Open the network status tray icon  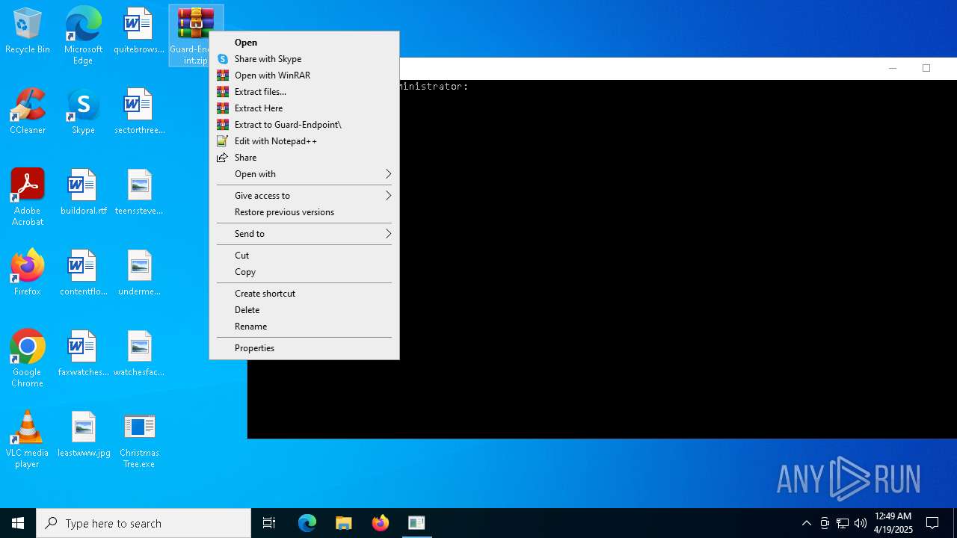[x=843, y=523]
